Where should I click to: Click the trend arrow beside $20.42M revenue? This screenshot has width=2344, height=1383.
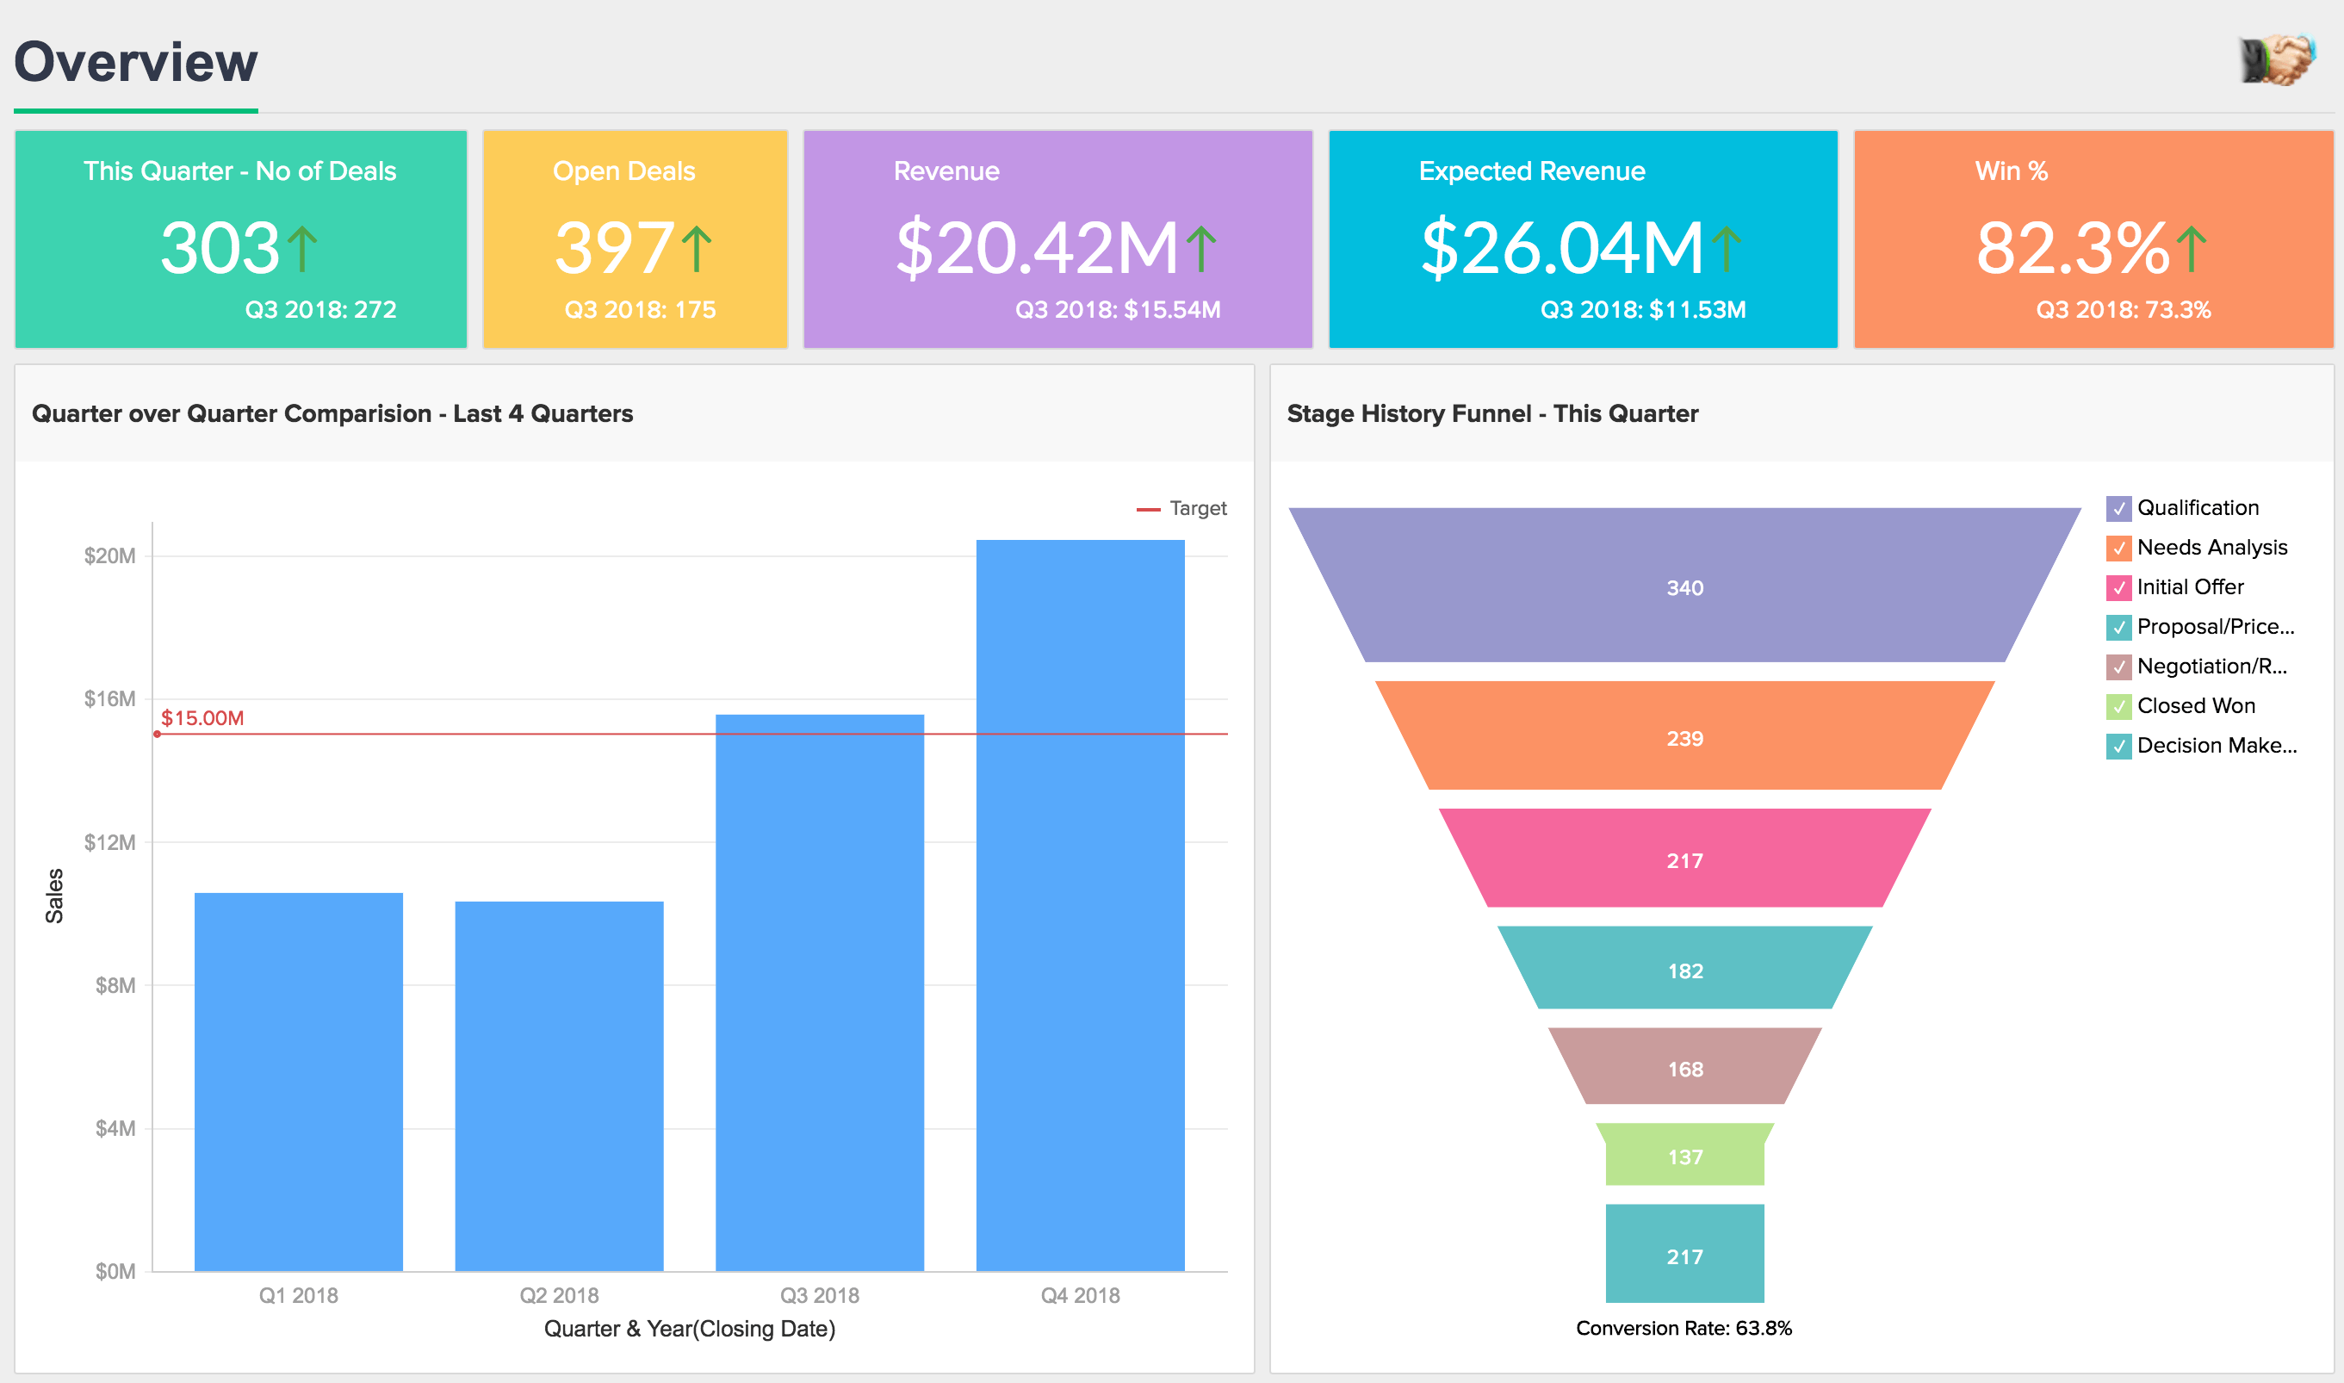pos(1201,249)
